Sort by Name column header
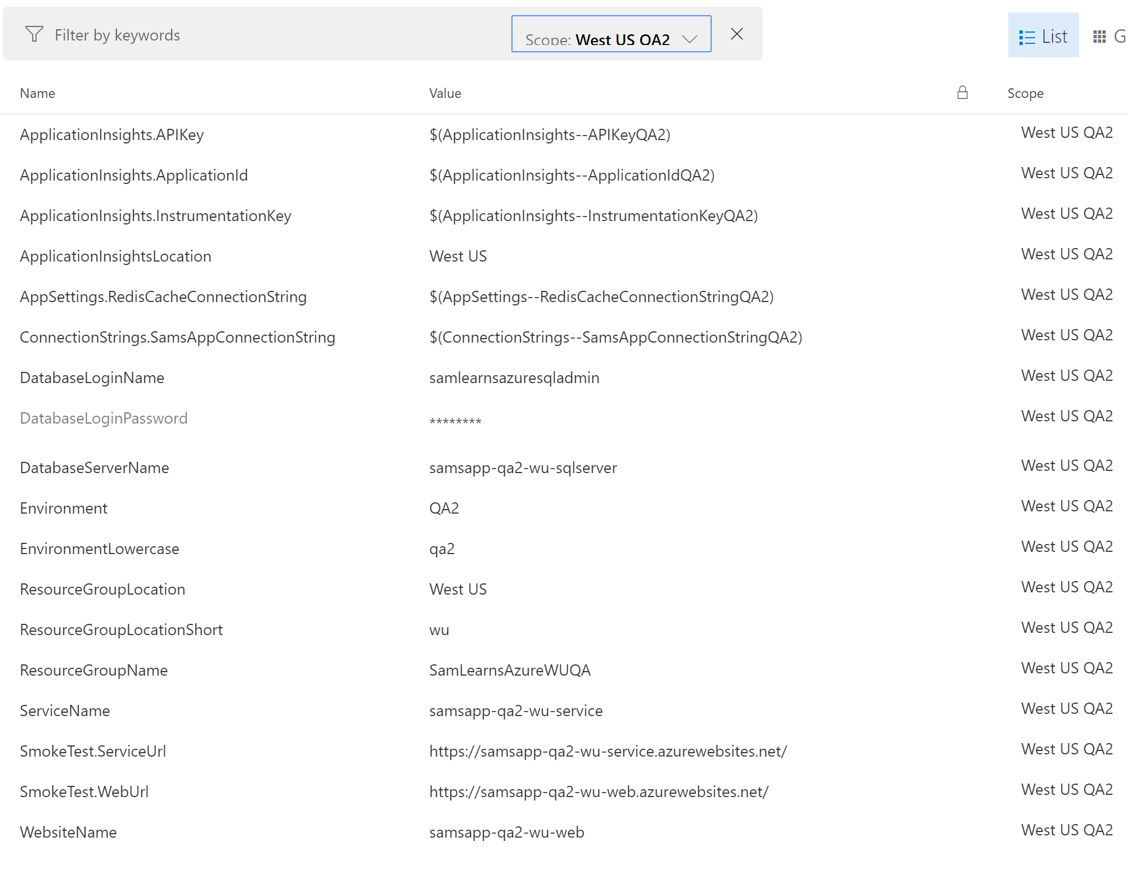Image resolution: width=1128 pixels, height=877 pixels. click(38, 93)
